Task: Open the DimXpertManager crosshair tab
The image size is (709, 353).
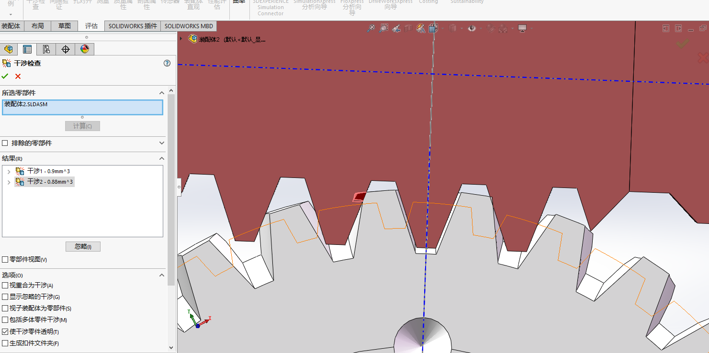Action: [66, 49]
